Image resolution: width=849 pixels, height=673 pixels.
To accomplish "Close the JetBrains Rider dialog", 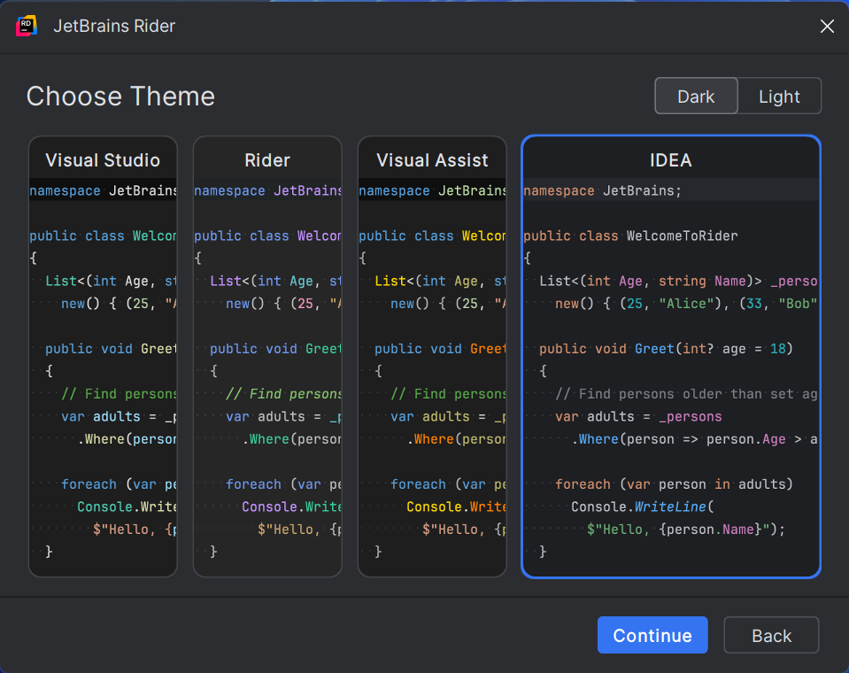I will pyautogui.click(x=827, y=26).
